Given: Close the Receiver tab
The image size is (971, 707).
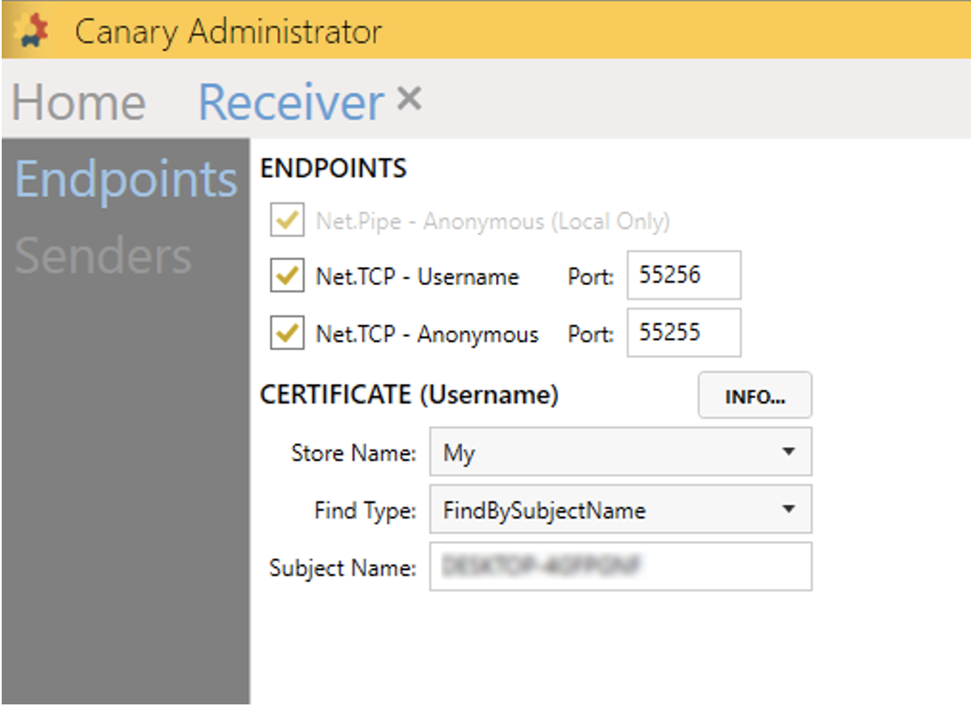Looking at the screenshot, I should click(x=408, y=100).
